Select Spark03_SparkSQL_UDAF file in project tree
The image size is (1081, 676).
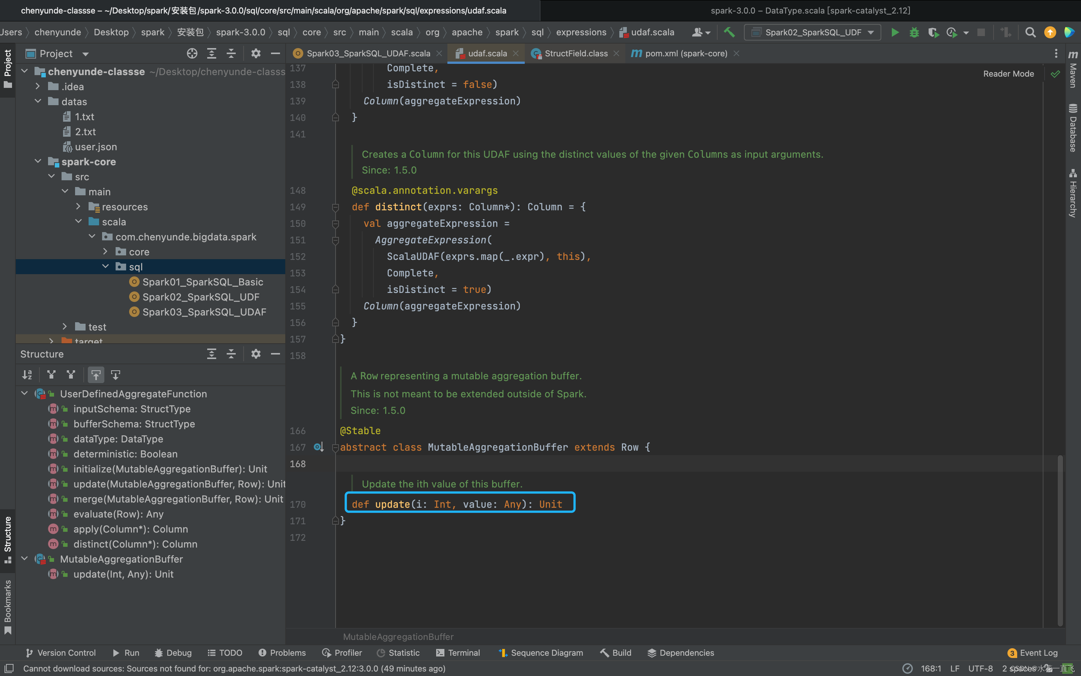click(x=204, y=311)
